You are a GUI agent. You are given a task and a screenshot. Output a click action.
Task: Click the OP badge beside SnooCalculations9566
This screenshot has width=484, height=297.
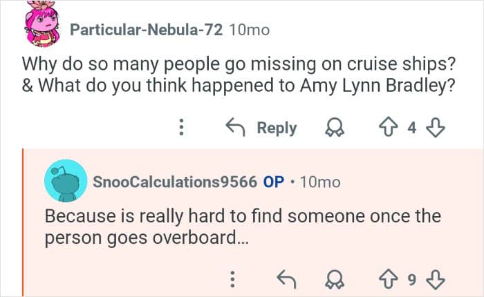274,182
